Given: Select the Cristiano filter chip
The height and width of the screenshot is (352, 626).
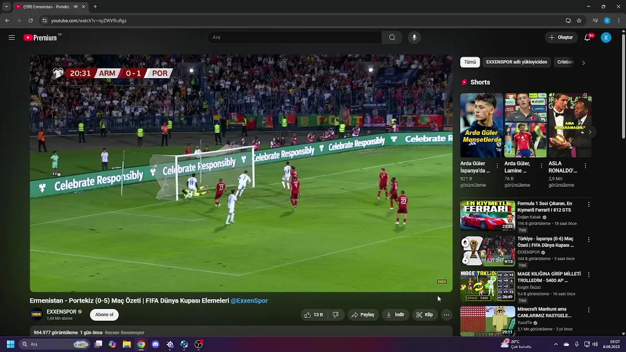Looking at the screenshot, I should click(565, 62).
